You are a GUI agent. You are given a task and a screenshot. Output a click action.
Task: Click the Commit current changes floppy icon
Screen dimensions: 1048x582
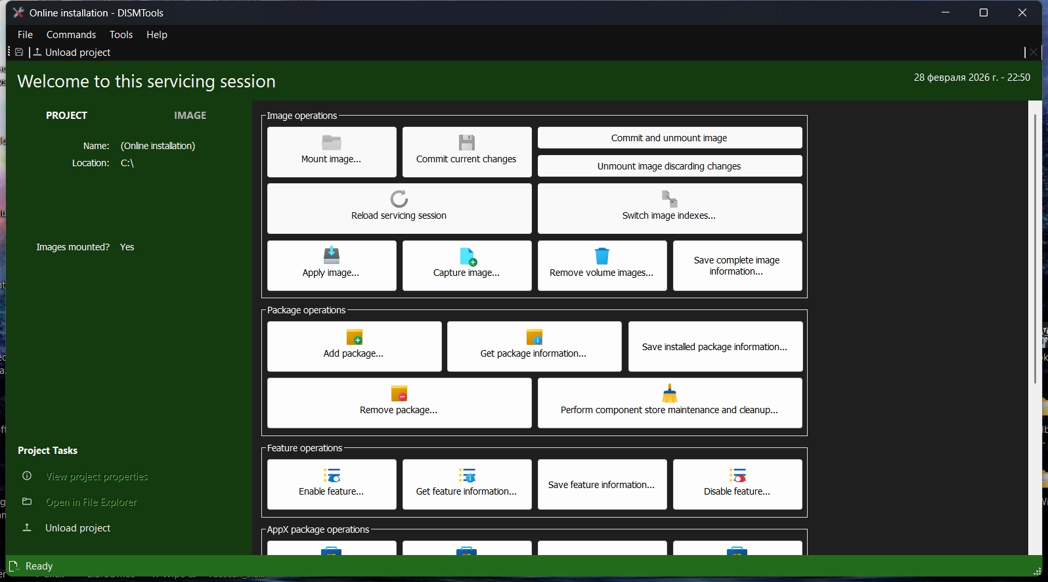(466, 143)
